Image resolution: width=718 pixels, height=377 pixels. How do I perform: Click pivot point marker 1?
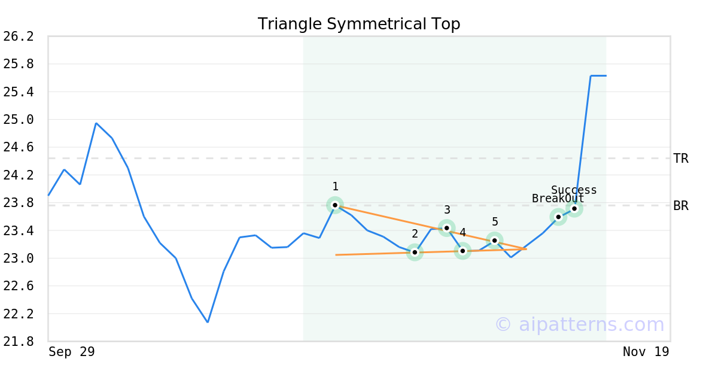[335, 205]
